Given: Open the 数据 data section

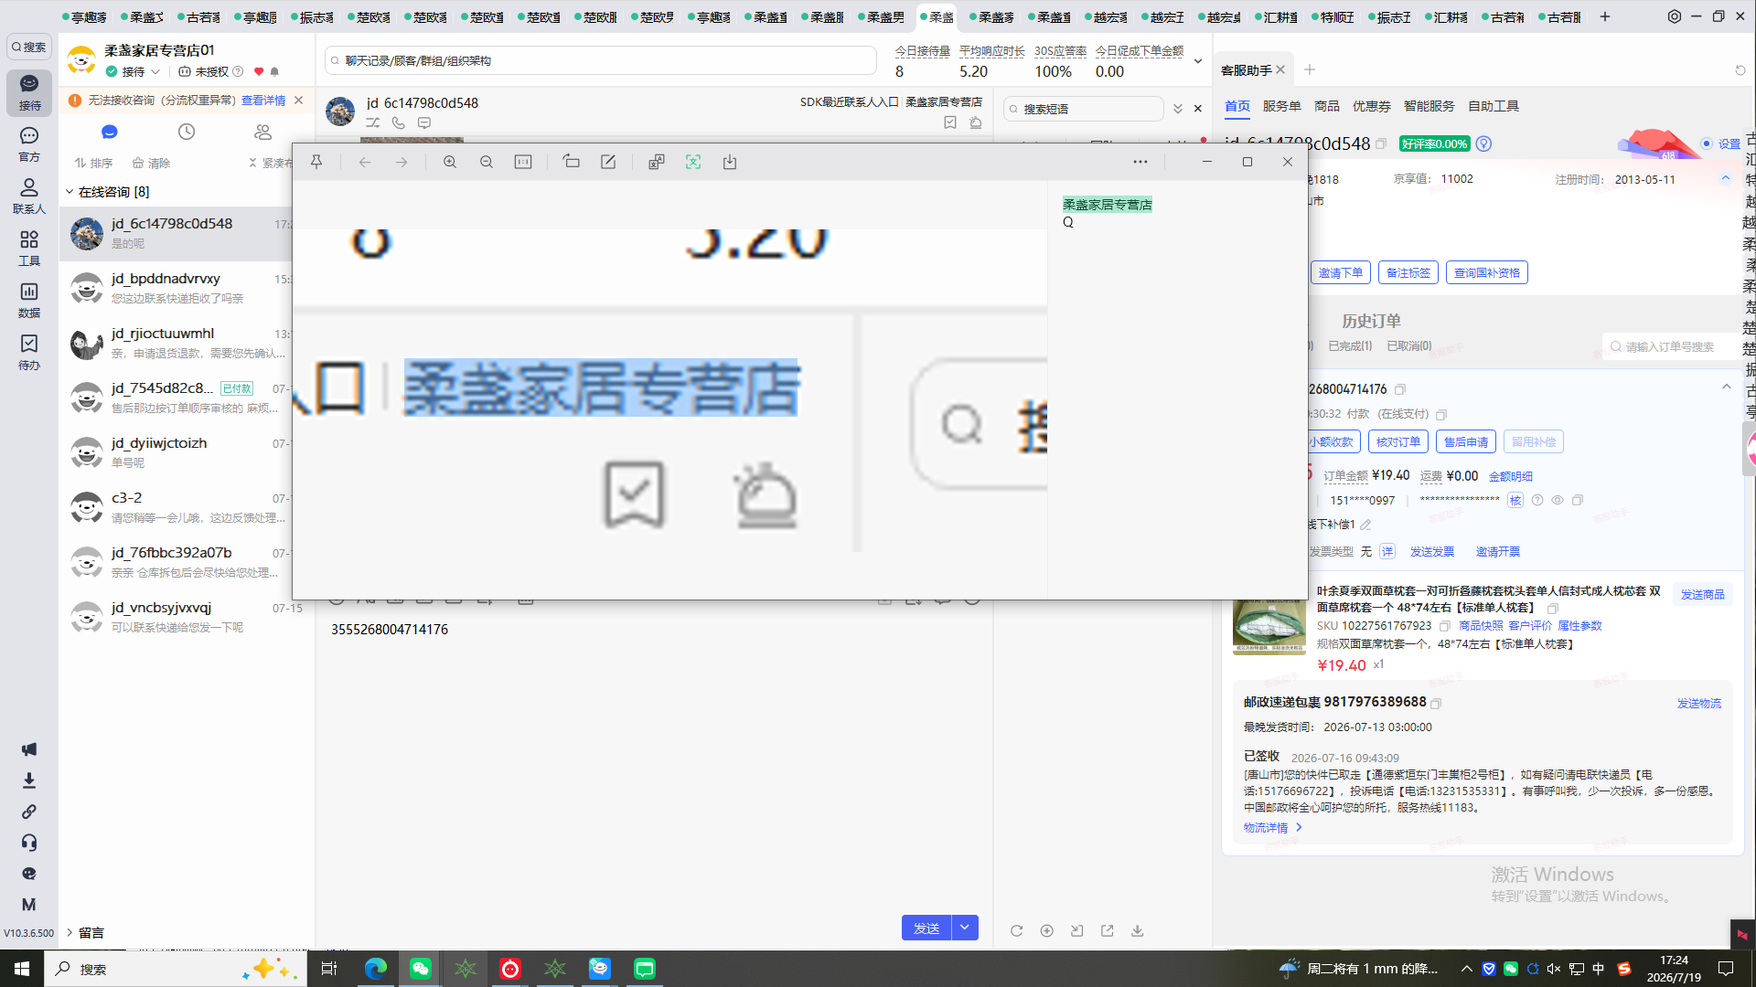Looking at the screenshot, I should coord(29,301).
